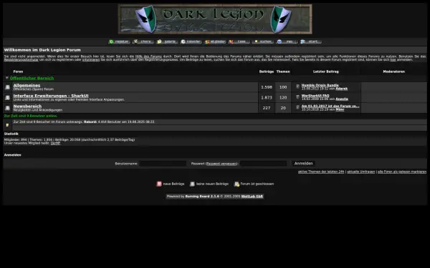The image size is (430, 268).
Task: Open the aktuelle Umfragen link
Action: click(361, 172)
